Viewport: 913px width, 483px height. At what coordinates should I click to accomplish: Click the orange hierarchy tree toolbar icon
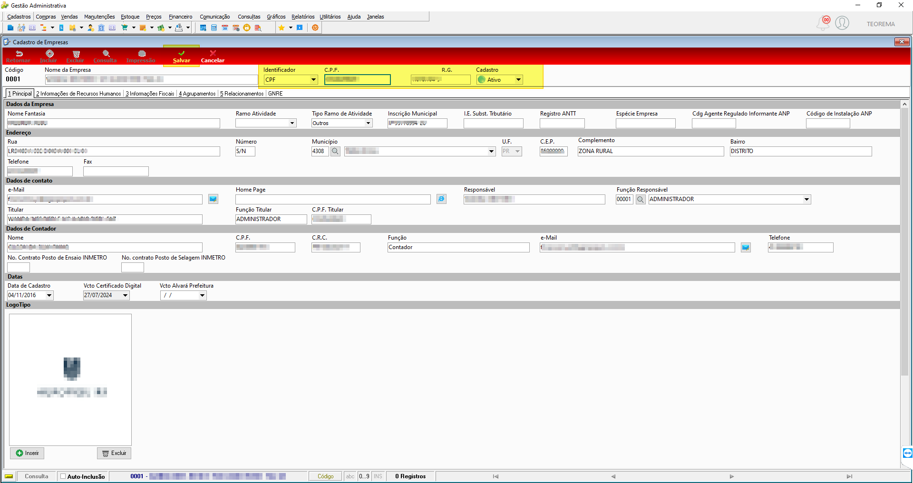pyautogui.click(x=43, y=28)
